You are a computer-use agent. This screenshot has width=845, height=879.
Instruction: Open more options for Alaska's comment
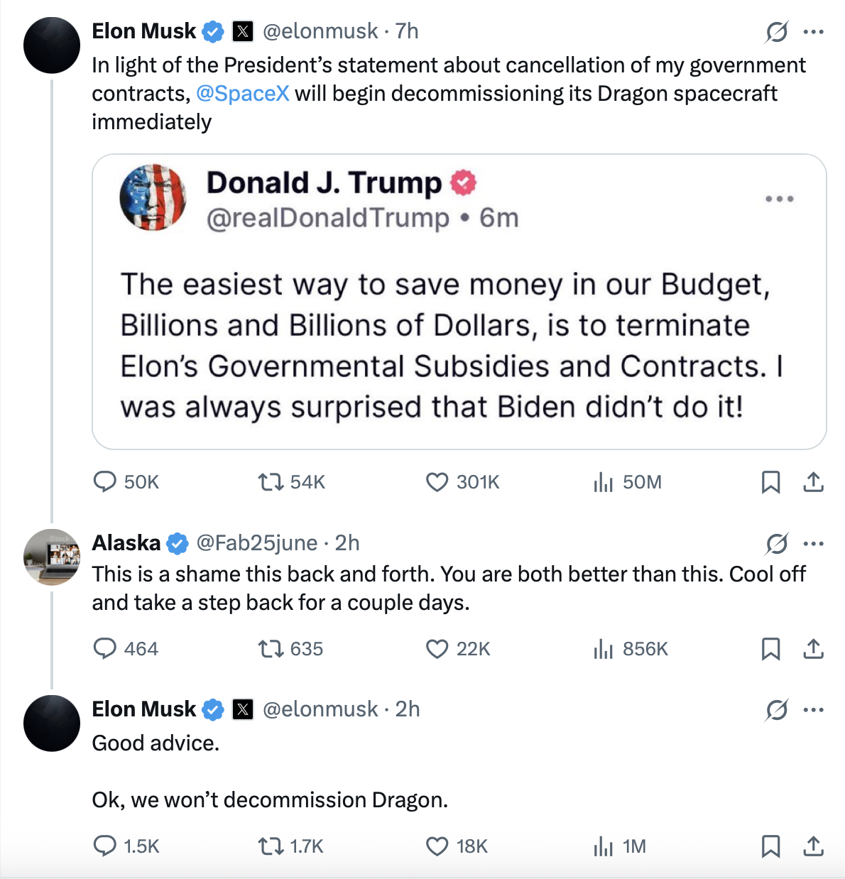[813, 544]
